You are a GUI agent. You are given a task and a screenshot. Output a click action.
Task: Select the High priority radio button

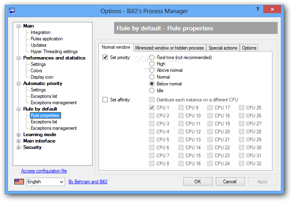coord(152,64)
